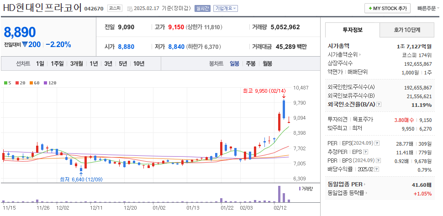Viewport: 443px width, 216px height.
Task: Click the change rate -2.20%
Action: [x=58, y=44]
